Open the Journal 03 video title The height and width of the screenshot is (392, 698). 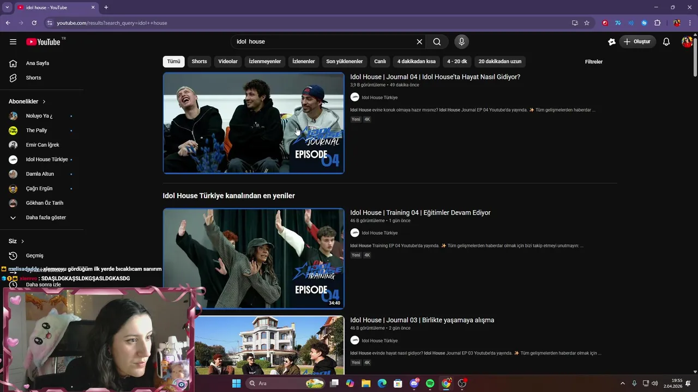(x=422, y=320)
